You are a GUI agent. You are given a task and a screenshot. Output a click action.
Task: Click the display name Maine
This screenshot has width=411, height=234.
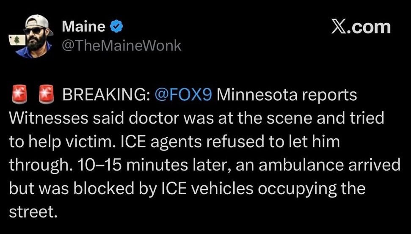(83, 27)
